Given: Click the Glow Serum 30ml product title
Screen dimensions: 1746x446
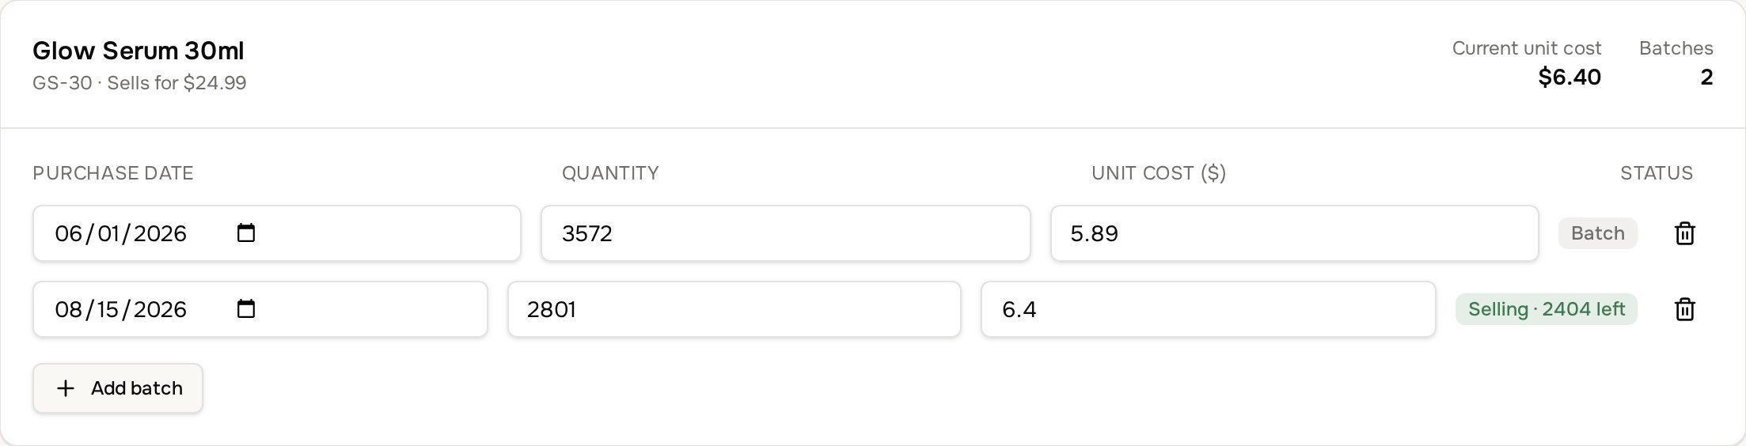Looking at the screenshot, I should (x=139, y=51).
